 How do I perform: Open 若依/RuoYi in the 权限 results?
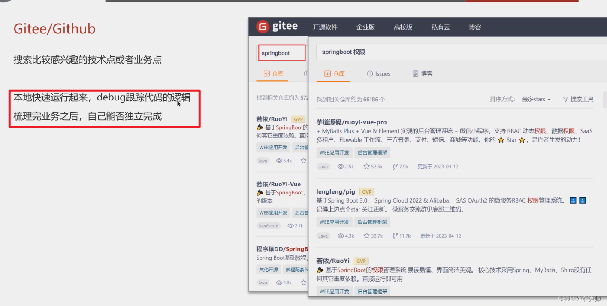[333, 261]
